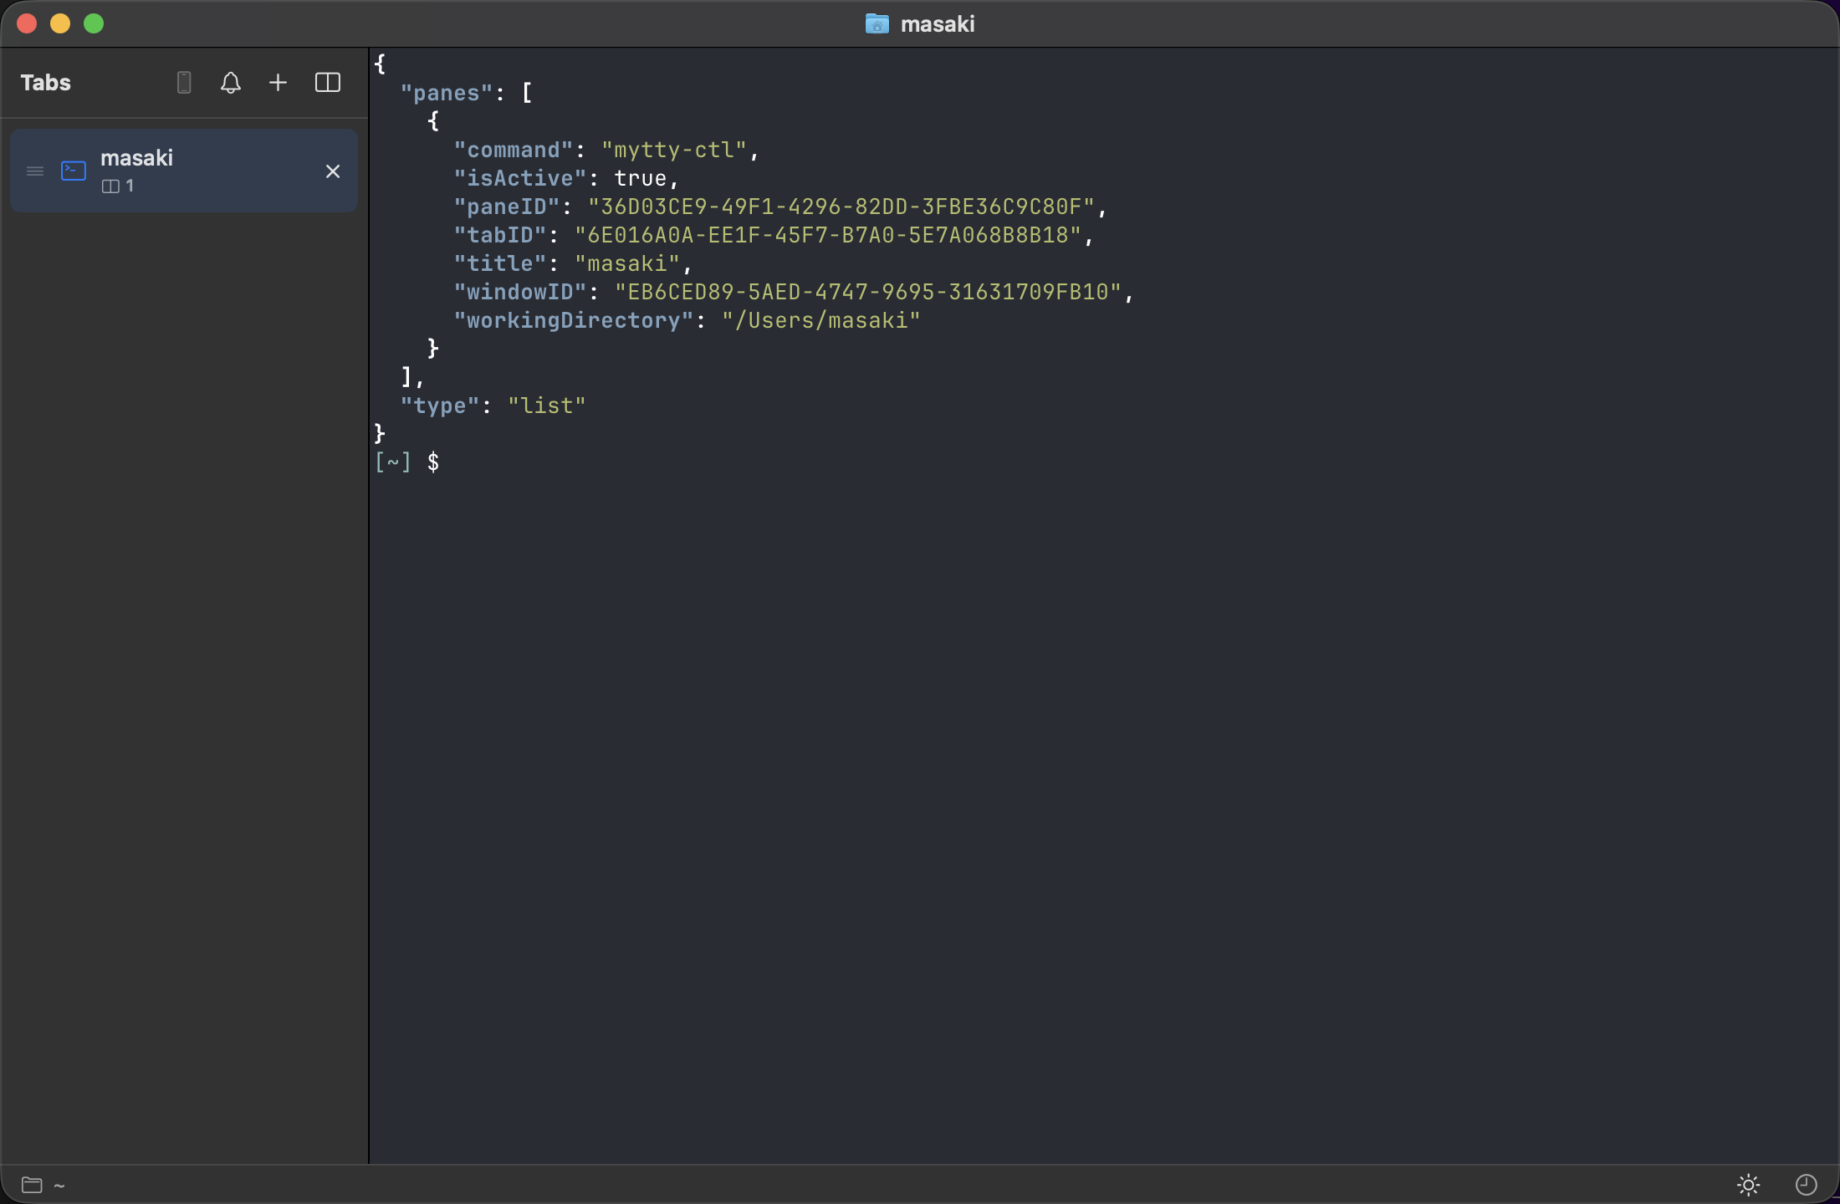Open history via the clock icon
The width and height of the screenshot is (1840, 1204).
pos(1807,1185)
